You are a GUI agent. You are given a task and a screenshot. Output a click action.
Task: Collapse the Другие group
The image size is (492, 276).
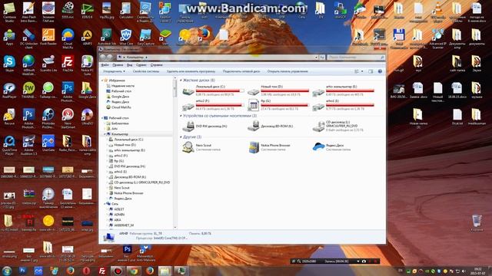[x=181, y=137]
